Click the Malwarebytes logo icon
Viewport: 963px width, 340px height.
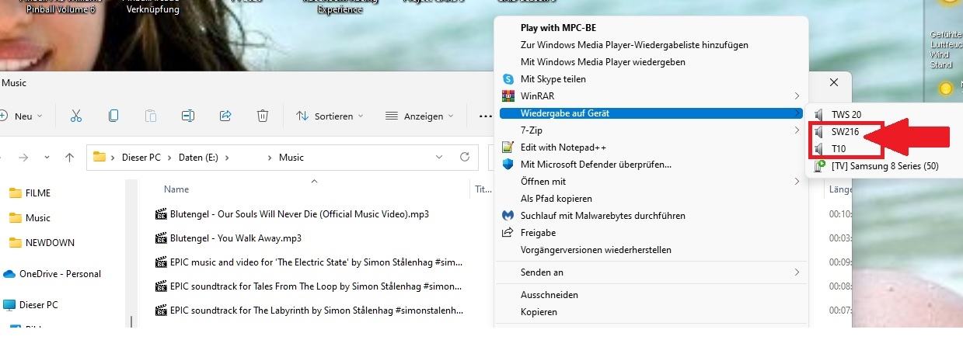coord(508,216)
